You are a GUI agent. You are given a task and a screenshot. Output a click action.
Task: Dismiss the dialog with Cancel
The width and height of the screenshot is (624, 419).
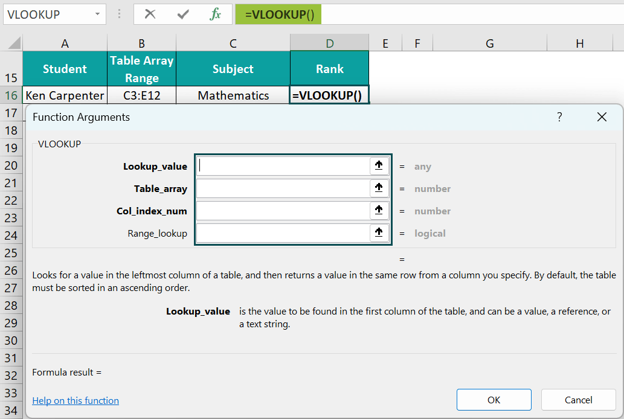point(577,400)
